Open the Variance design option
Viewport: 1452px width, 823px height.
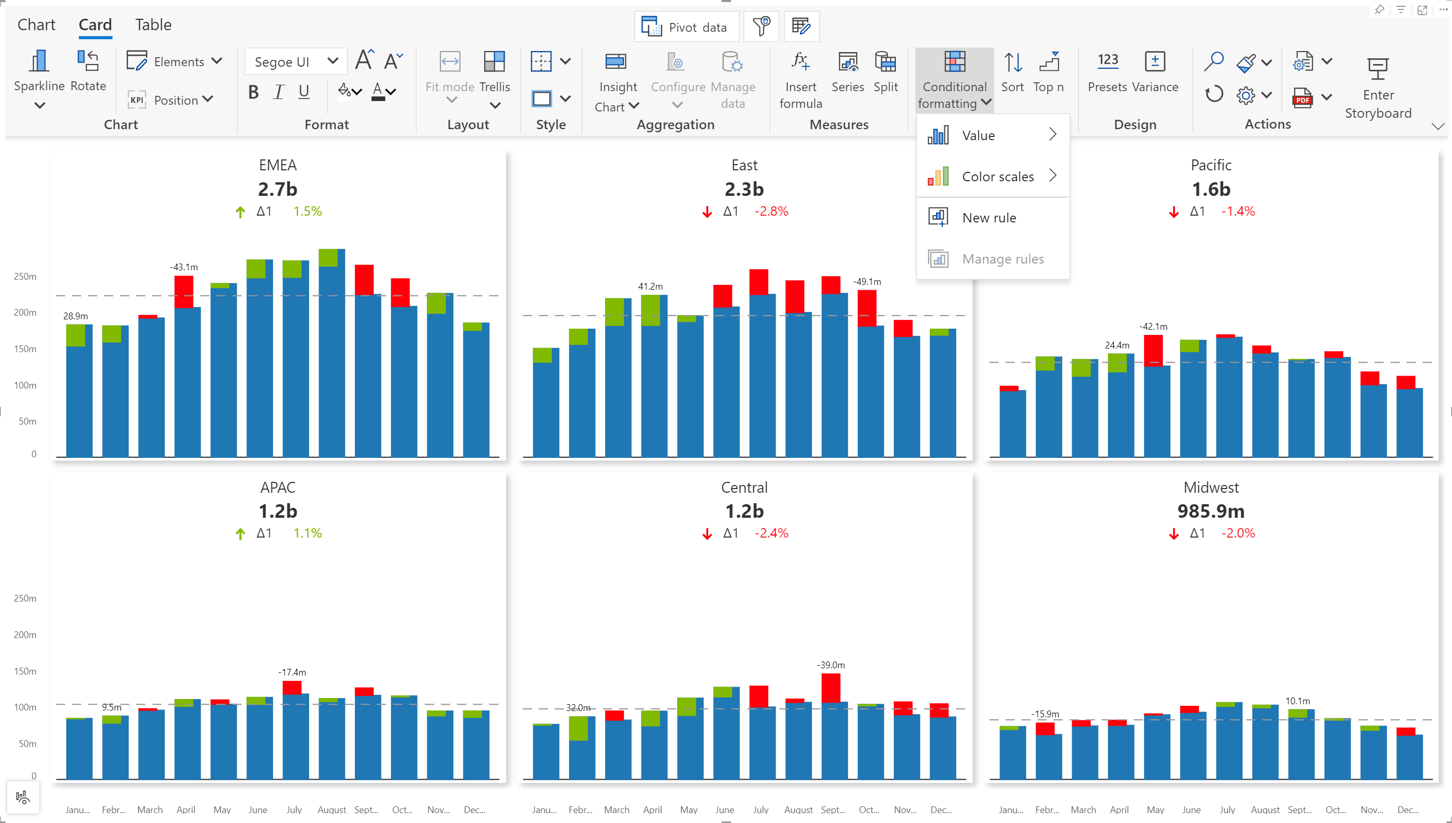point(1154,61)
